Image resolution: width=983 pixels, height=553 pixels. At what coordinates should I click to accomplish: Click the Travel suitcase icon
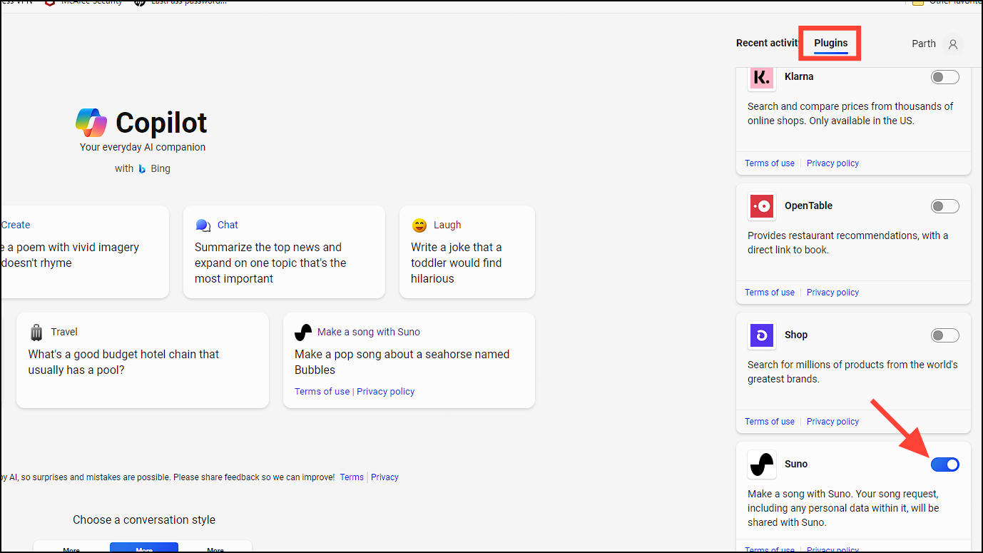tap(36, 333)
